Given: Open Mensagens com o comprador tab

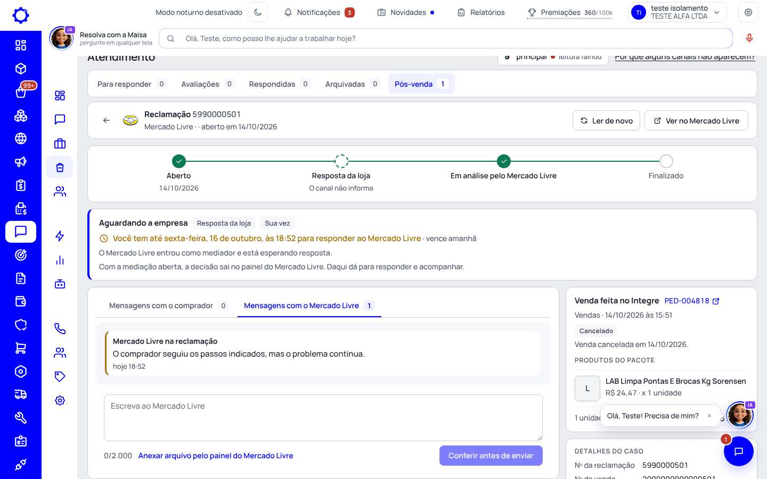Looking at the screenshot, I should 168,305.
